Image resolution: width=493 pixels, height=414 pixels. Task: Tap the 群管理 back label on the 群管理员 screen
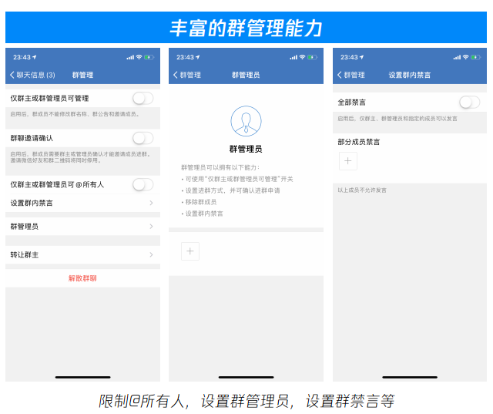click(x=190, y=75)
